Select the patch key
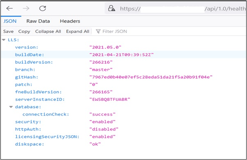The width and height of the screenshot is (247, 160). 23,84
